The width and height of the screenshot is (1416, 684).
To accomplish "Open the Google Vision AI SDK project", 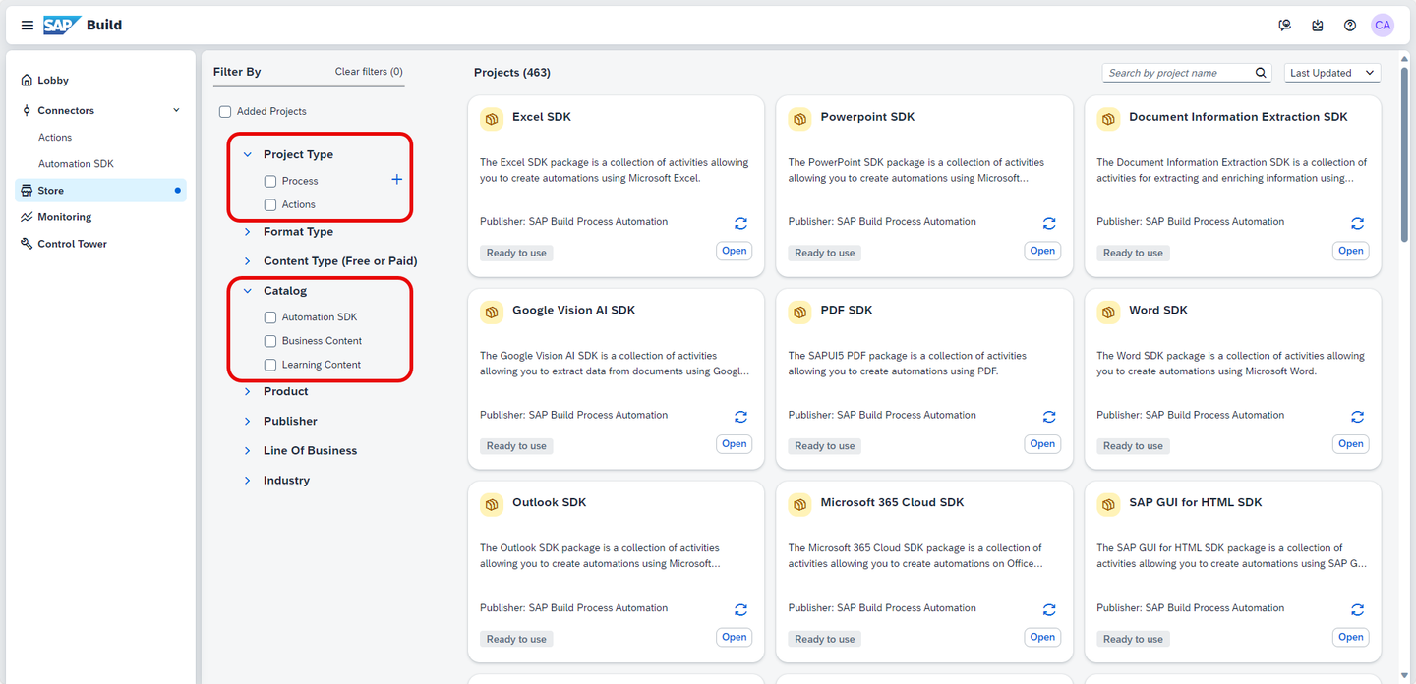I will pyautogui.click(x=735, y=444).
